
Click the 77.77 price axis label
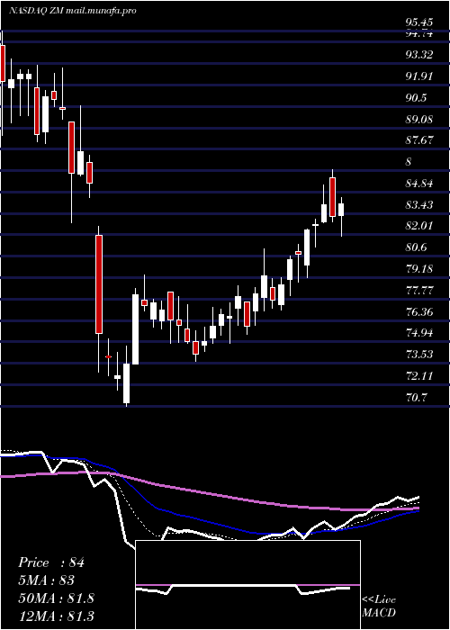click(x=419, y=291)
